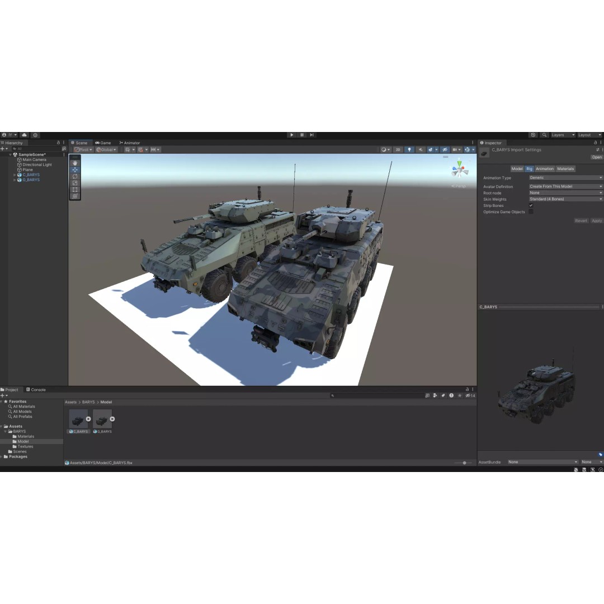Toggle hidden packages visibility count
Screen dimensions: 604x604
(x=470, y=395)
